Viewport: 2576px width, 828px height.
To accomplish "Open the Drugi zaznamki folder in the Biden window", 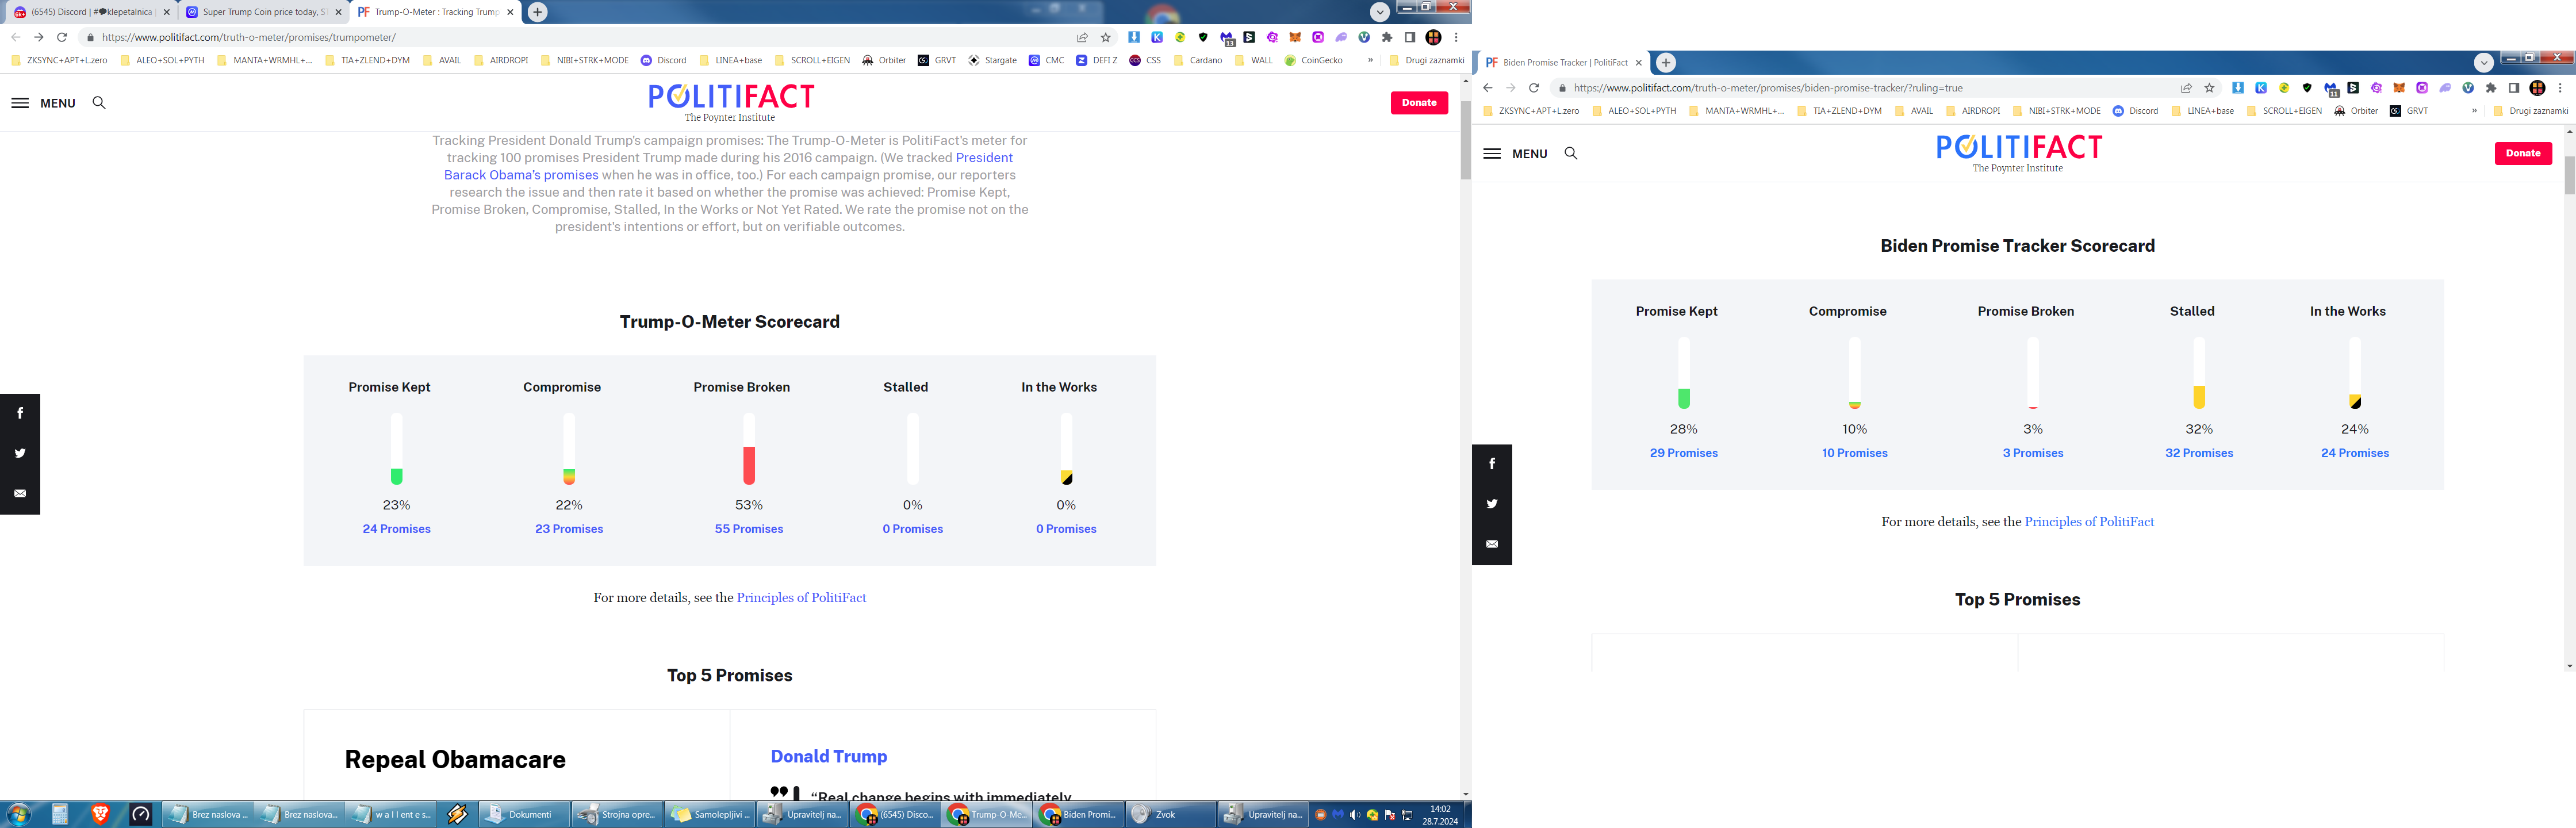I will 2530,111.
